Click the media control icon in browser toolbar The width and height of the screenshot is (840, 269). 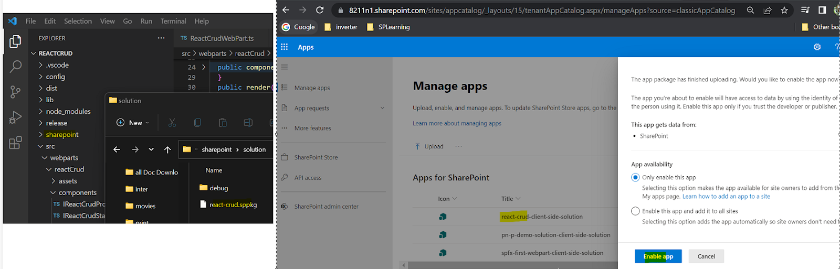805,10
